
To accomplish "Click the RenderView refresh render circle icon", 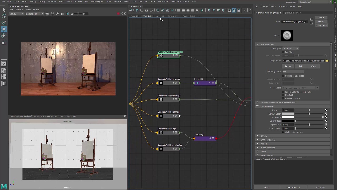I will [47, 14].
